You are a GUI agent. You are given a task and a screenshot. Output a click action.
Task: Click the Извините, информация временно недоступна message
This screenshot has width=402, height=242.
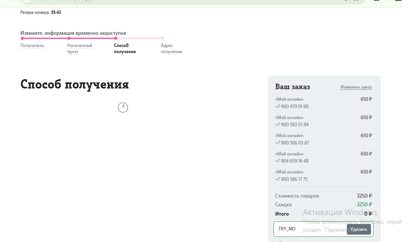coord(73,33)
